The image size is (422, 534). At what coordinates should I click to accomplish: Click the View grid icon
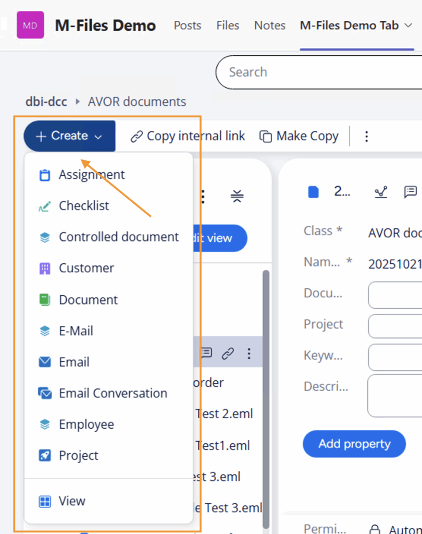point(45,501)
